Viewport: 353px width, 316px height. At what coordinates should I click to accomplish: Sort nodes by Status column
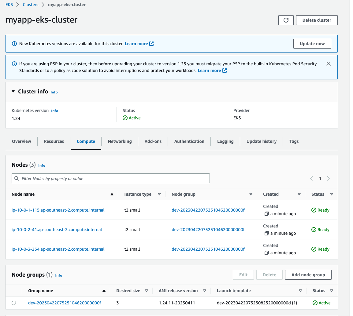tap(332, 194)
